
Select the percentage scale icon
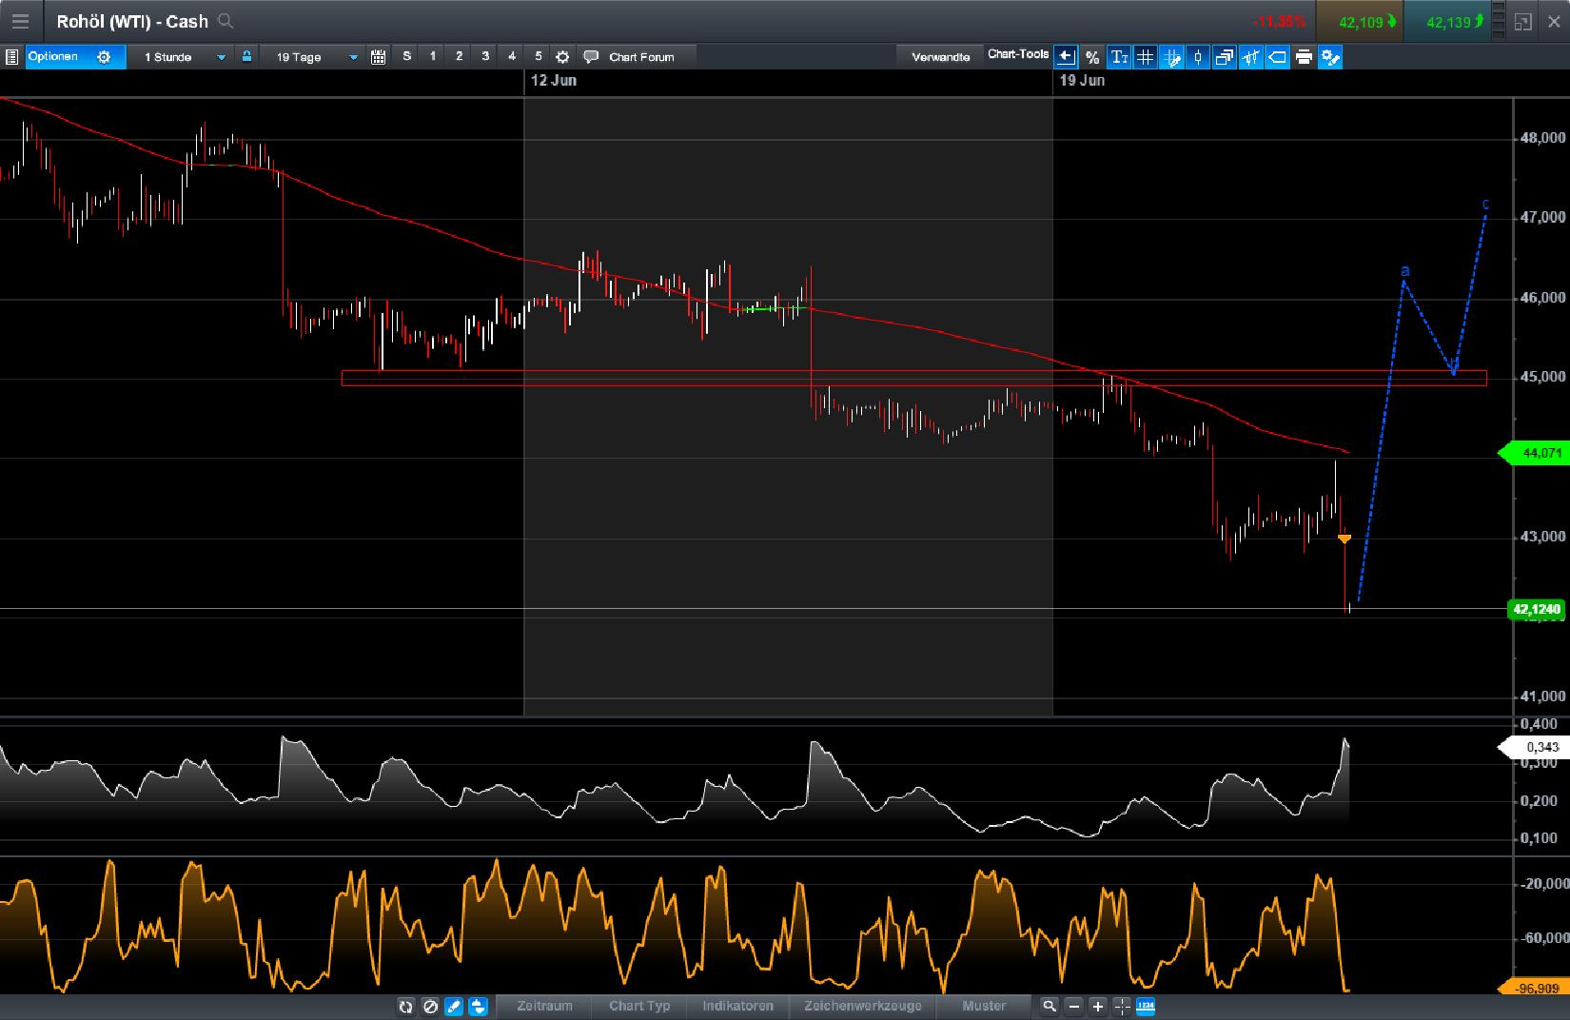pyautogui.click(x=1092, y=57)
